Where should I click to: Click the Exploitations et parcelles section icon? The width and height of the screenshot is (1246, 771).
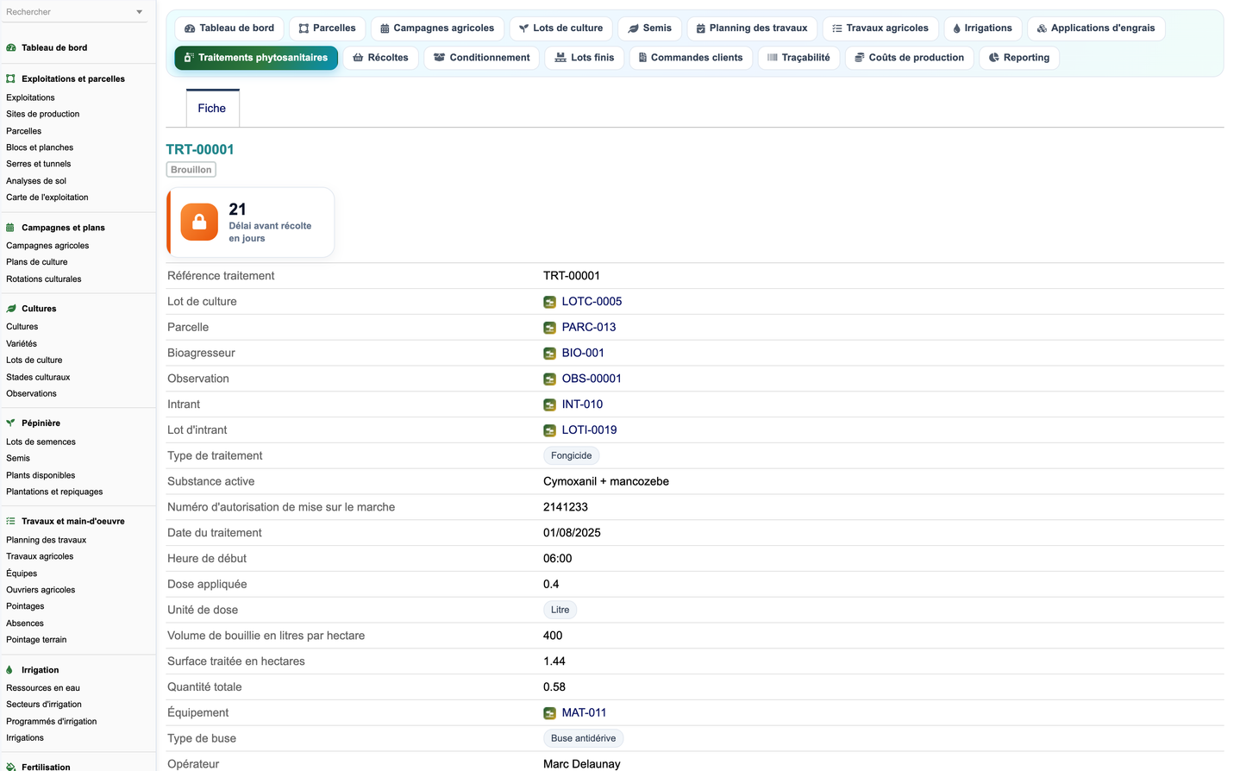pos(10,78)
